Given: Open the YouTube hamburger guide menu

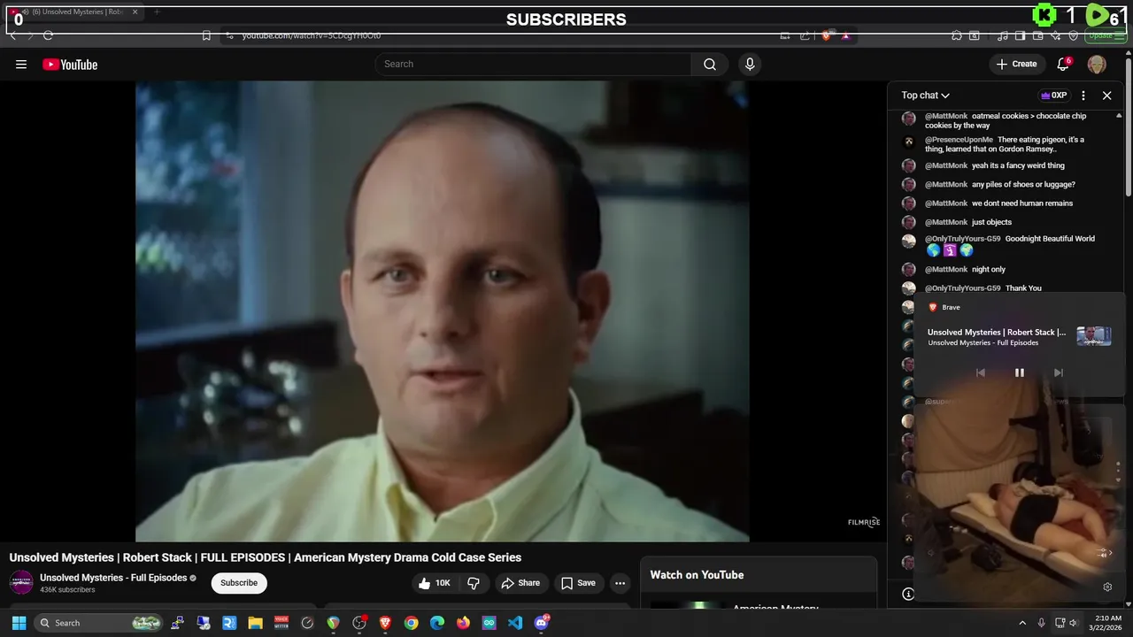Looking at the screenshot, I should coord(21,64).
